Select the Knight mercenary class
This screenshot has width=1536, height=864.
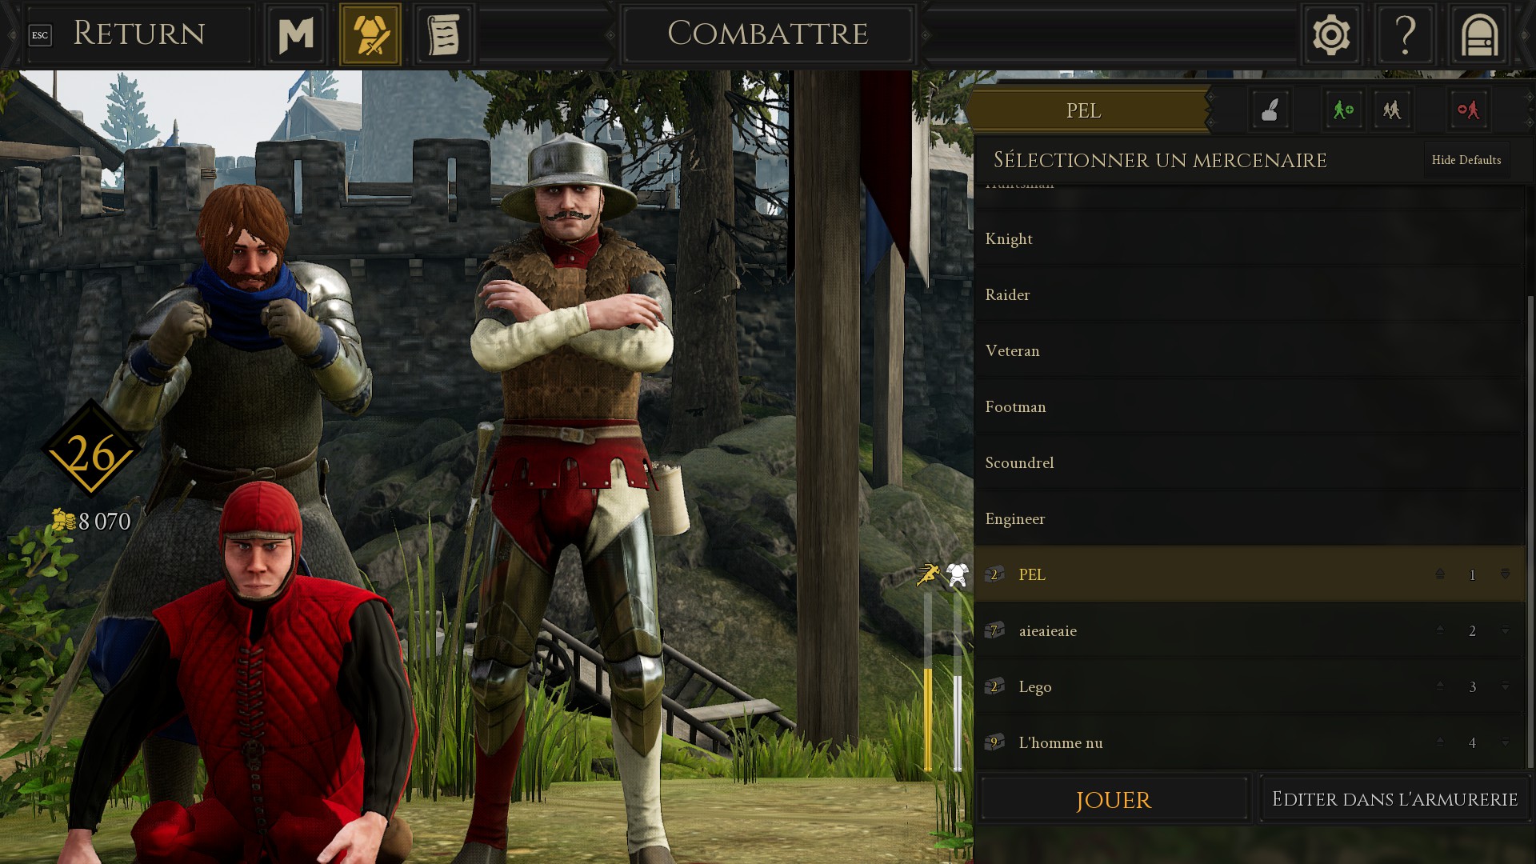pyautogui.click(x=1250, y=239)
